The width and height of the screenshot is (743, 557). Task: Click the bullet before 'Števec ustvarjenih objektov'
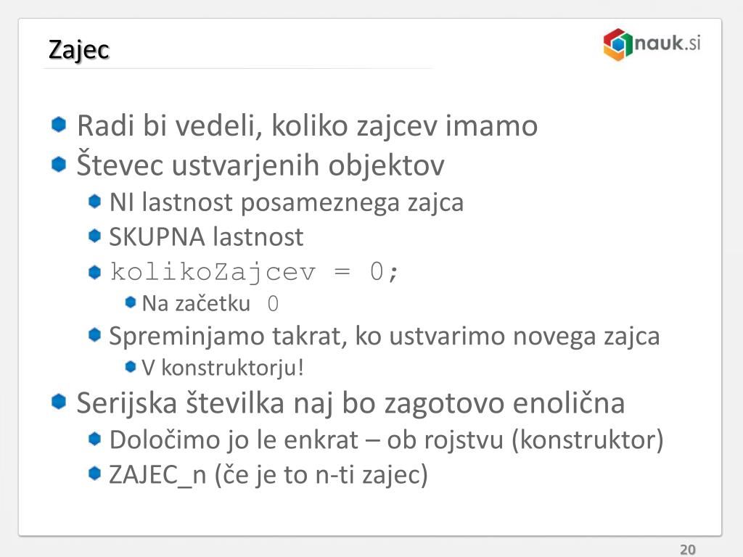[x=58, y=165]
